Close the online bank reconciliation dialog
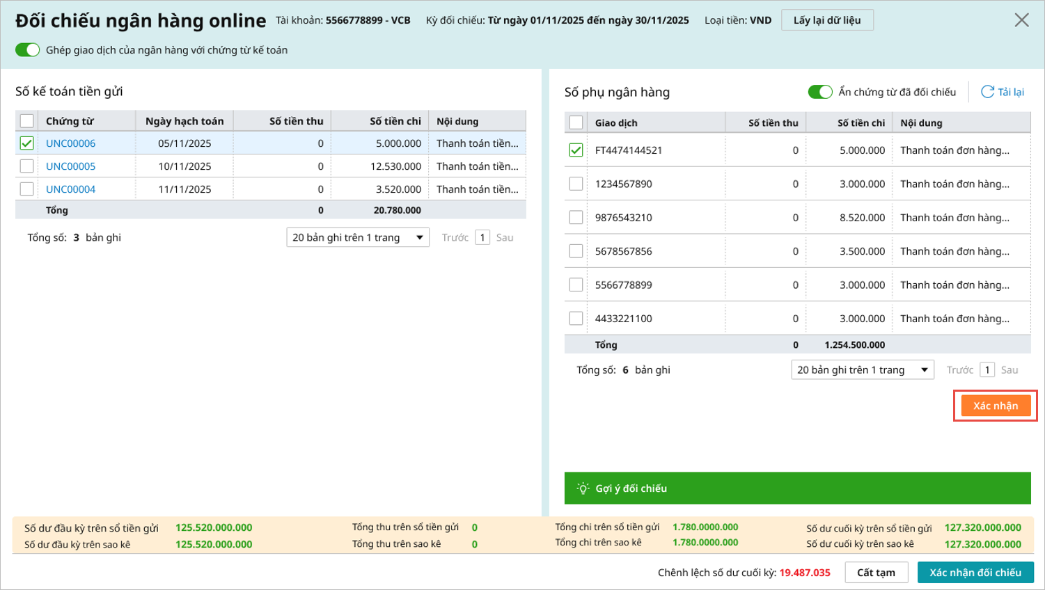This screenshot has height=590, width=1045. point(1021,20)
